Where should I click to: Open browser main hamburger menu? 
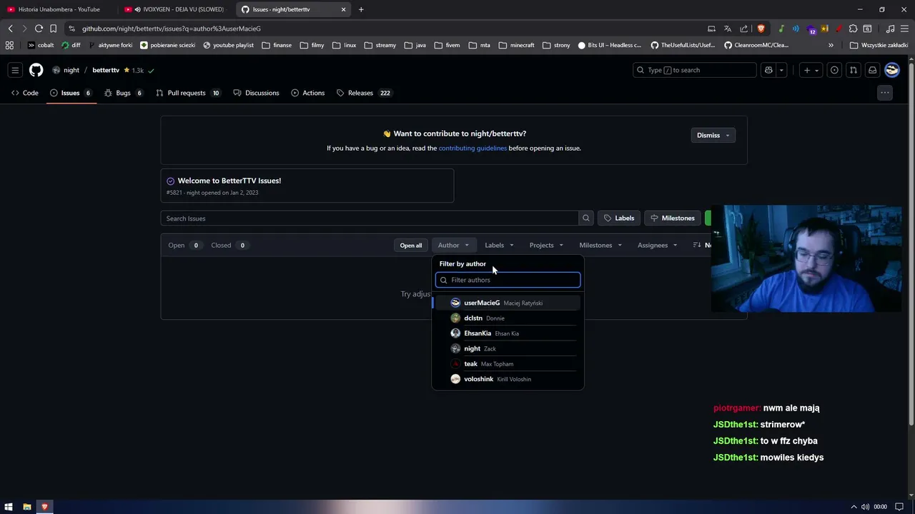[904, 29]
